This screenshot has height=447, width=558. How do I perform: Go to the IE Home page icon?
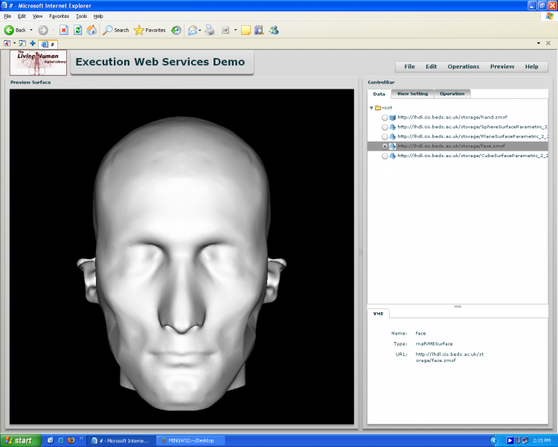(x=92, y=30)
